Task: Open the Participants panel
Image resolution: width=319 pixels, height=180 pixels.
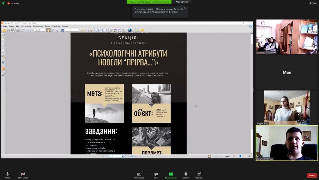Action: 139,175
